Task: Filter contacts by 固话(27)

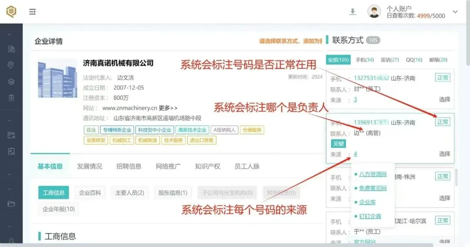Action: [x=389, y=60]
